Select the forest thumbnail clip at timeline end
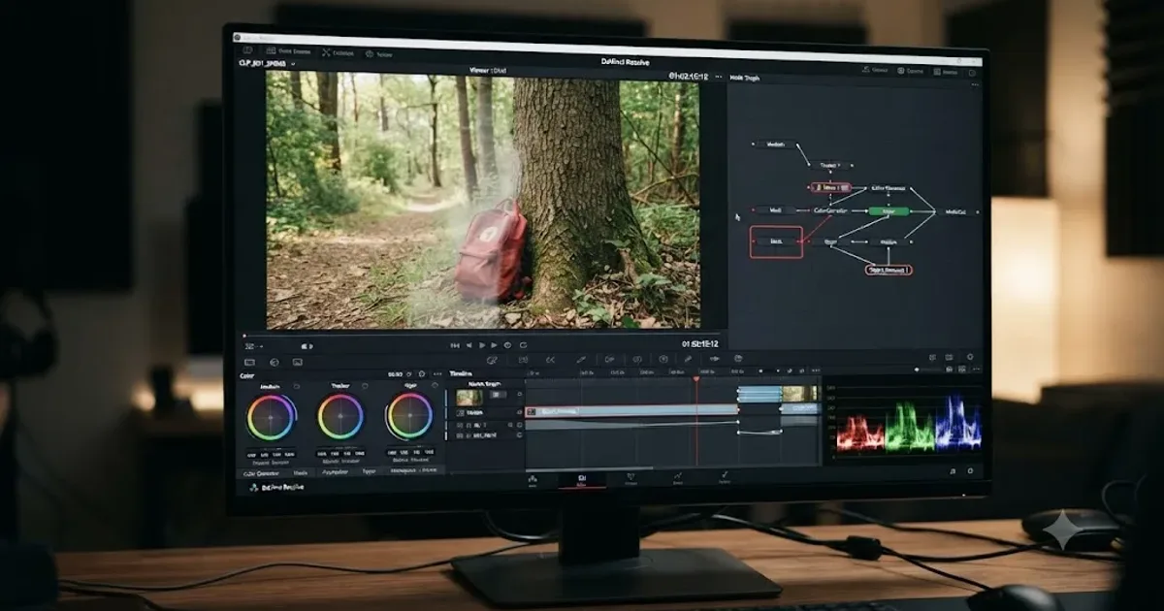1164x611 pixels. [800, 394]
